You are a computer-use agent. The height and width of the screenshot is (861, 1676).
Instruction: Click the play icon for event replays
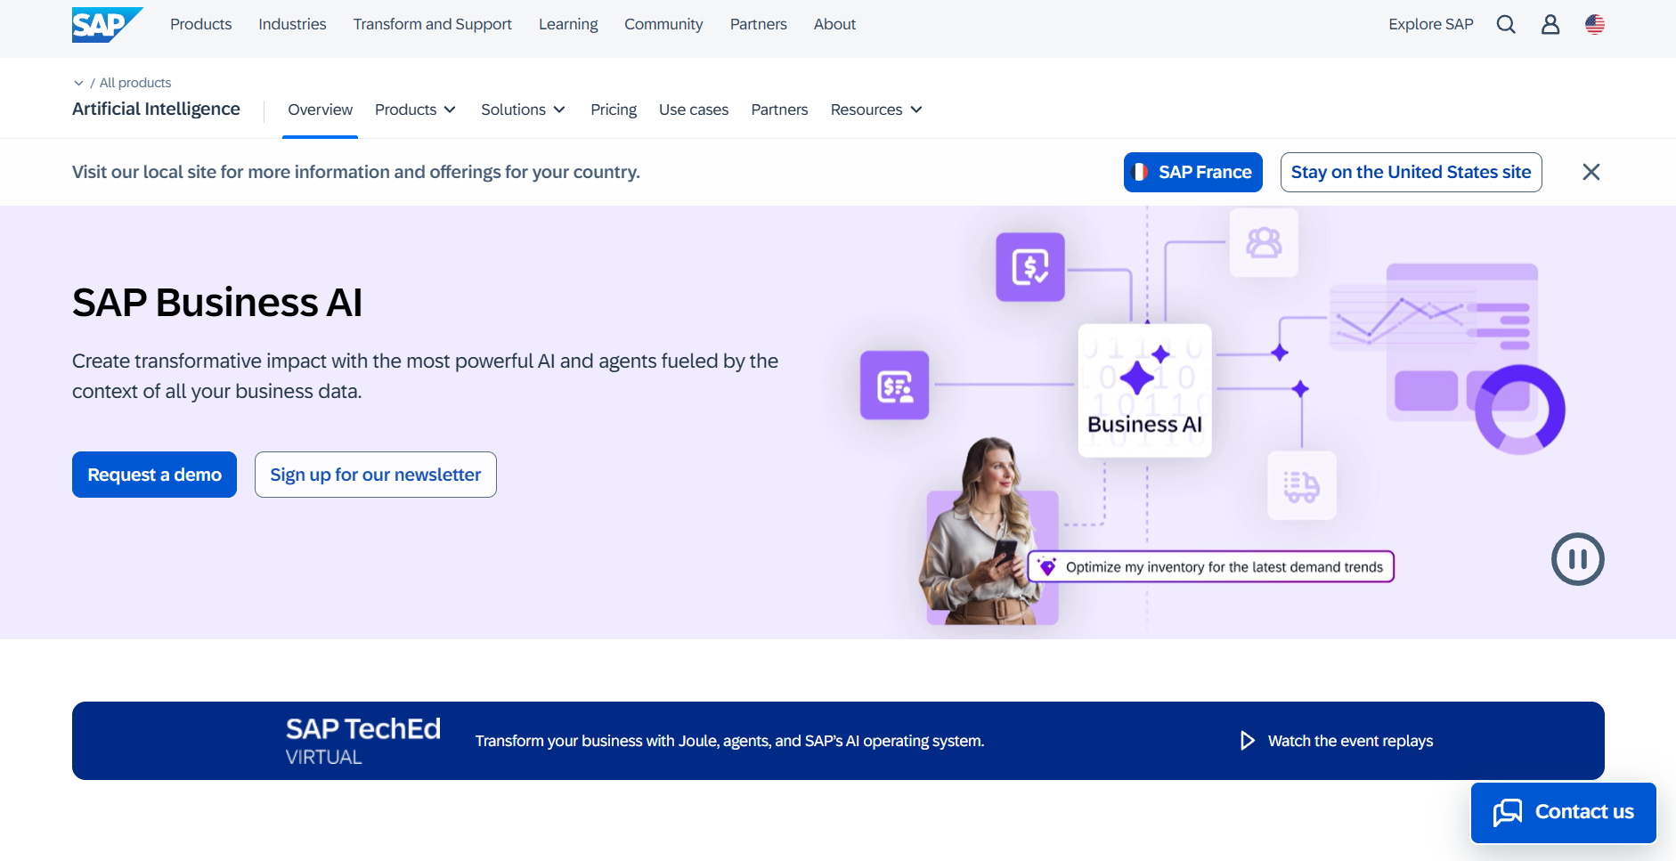pyautogui.click(x=1247, y=740)
